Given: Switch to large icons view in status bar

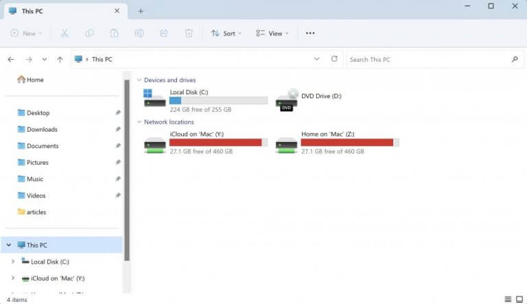Looking at the screenshot, I should tap(519, 299).
